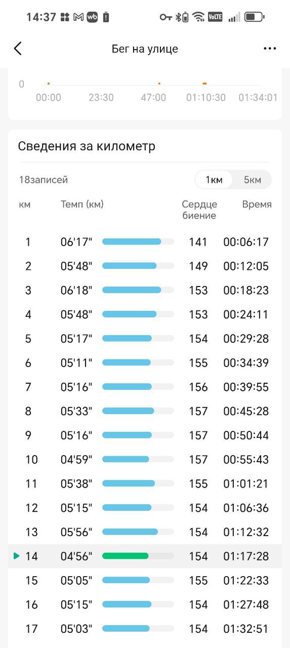
Task: Tap the green play marker on kilometer 14
Action: tap(17, 556)
